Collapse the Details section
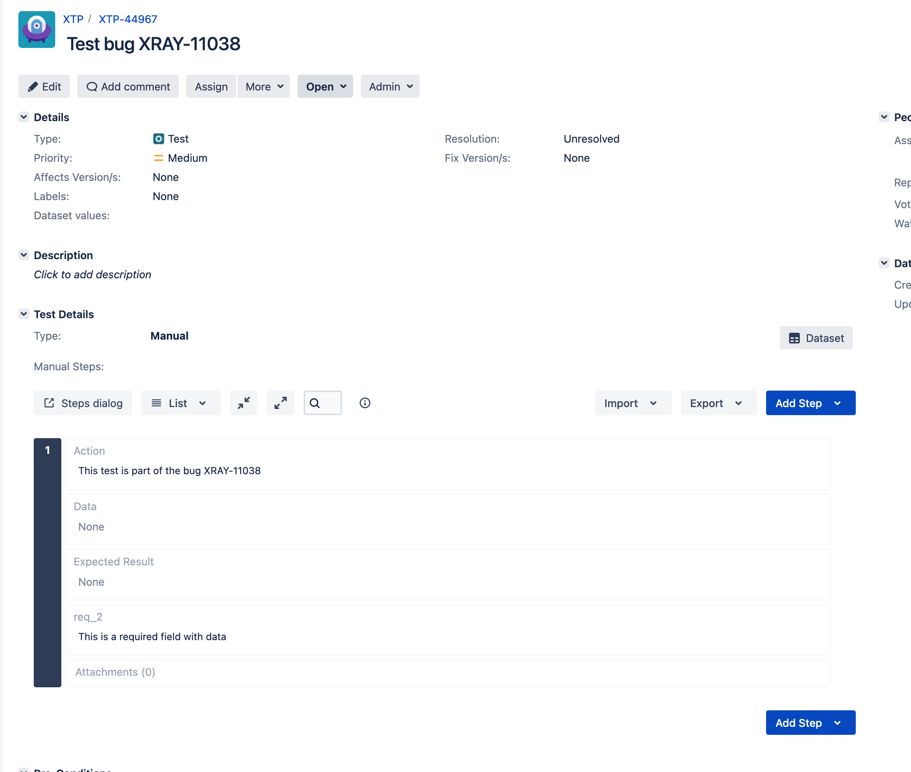The width and height of the screenshot is (911, 772). (x=24, y=117)
